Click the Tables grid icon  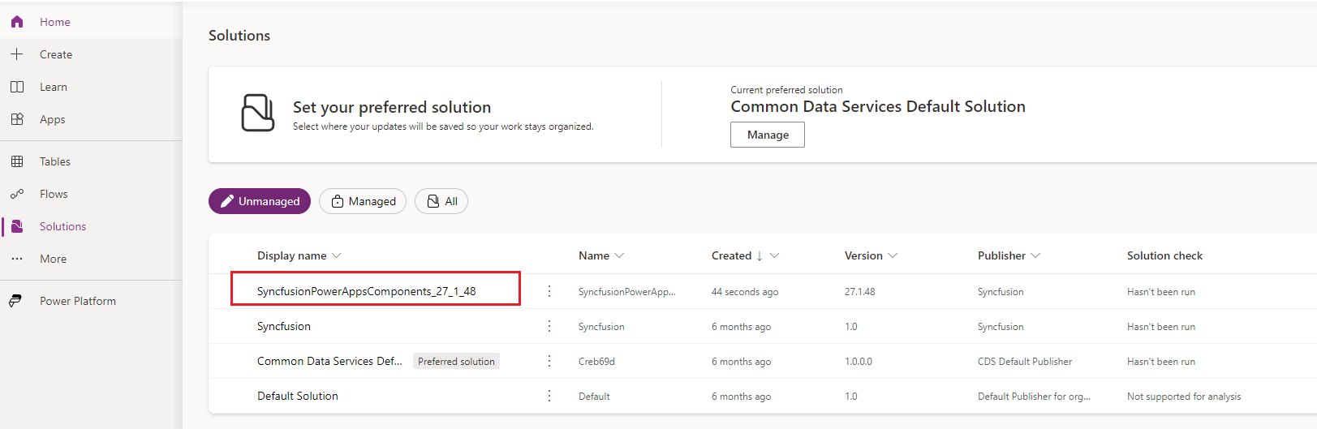click(x=17, y=161)
